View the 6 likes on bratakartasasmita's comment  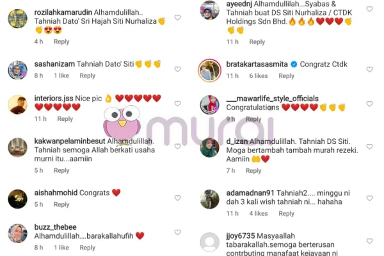coord(259,76)
